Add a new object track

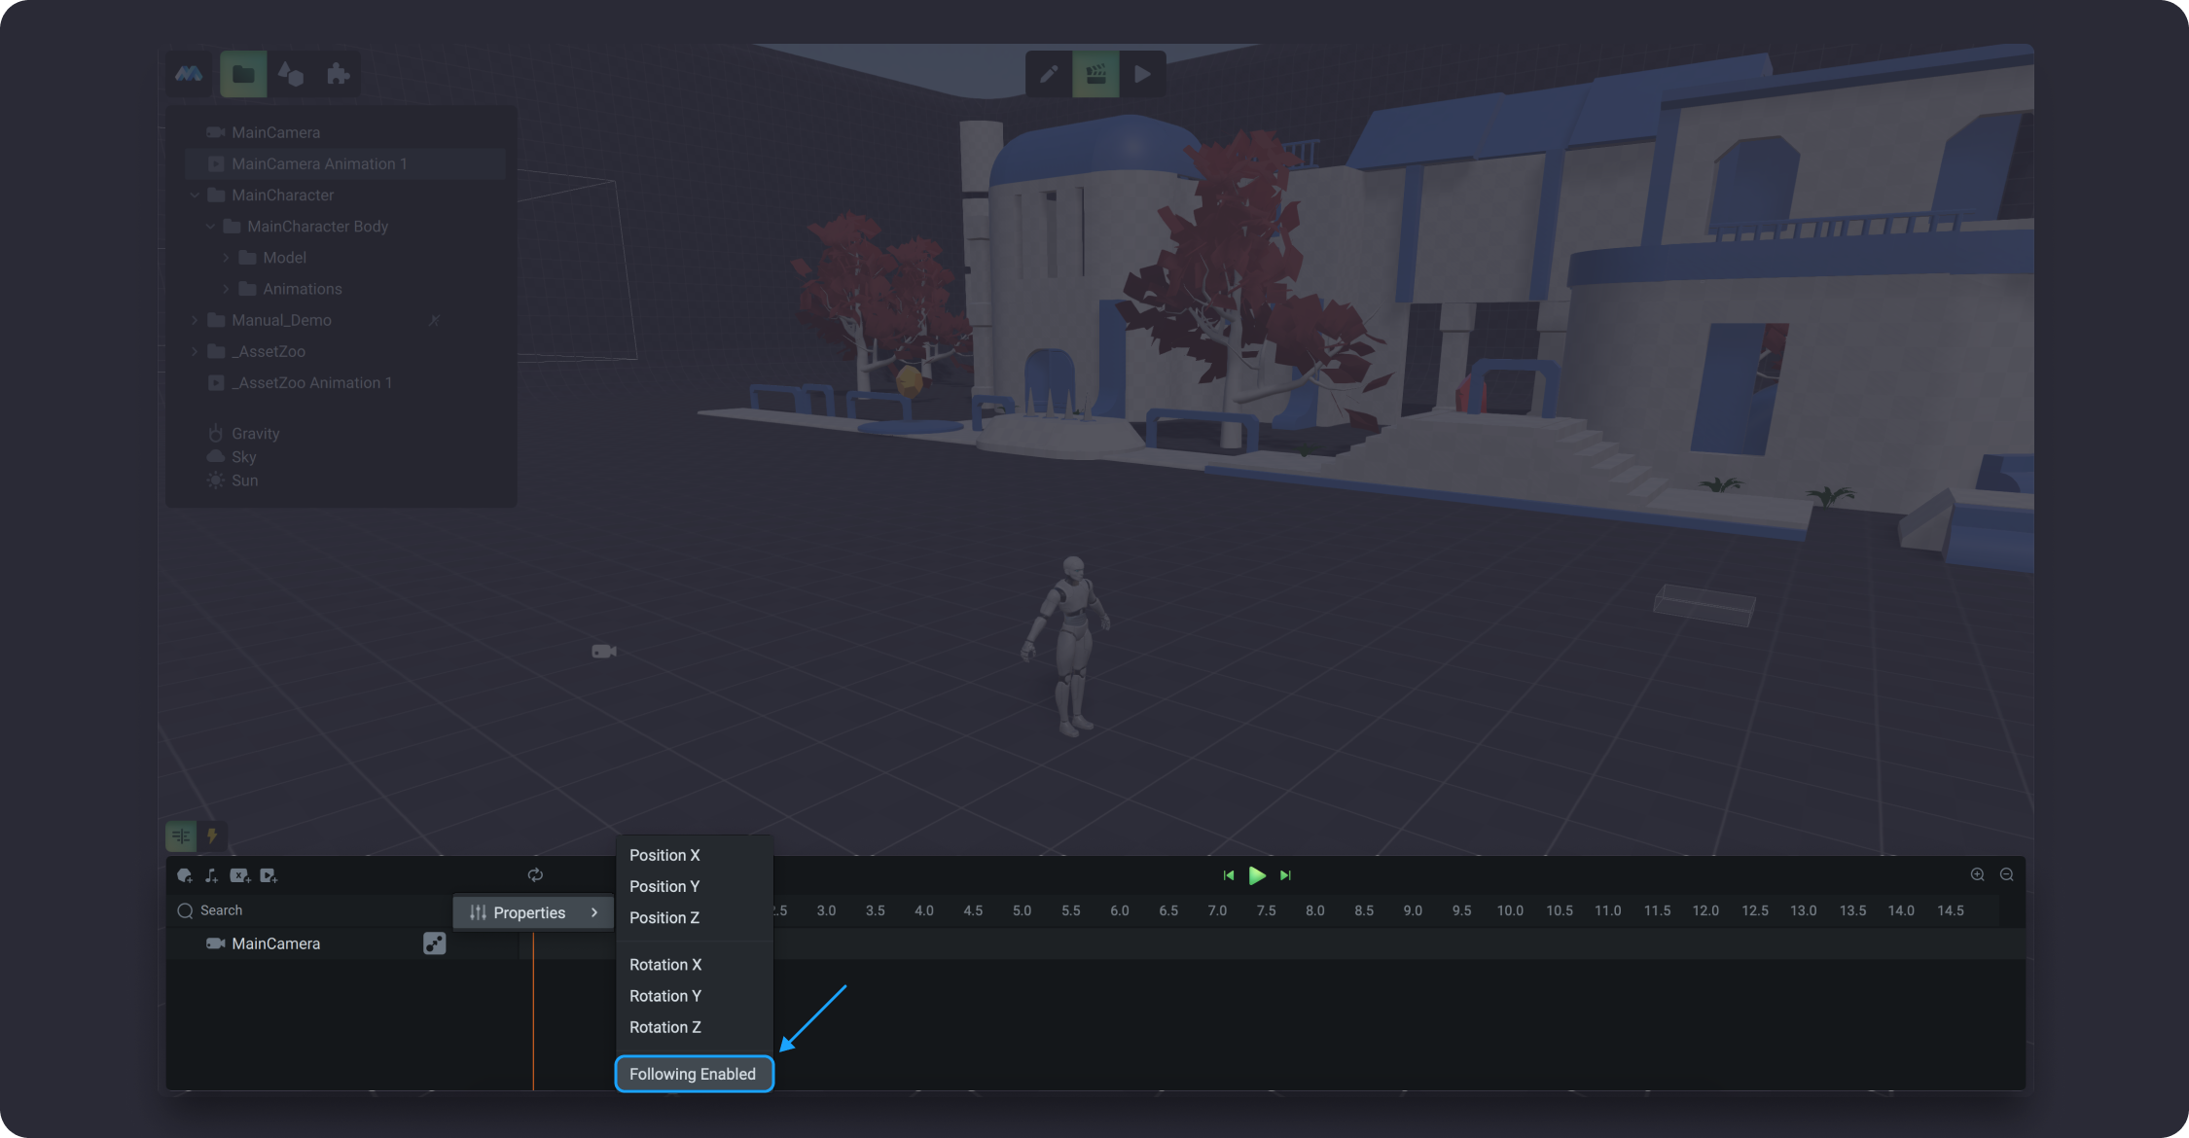point(185,875)
